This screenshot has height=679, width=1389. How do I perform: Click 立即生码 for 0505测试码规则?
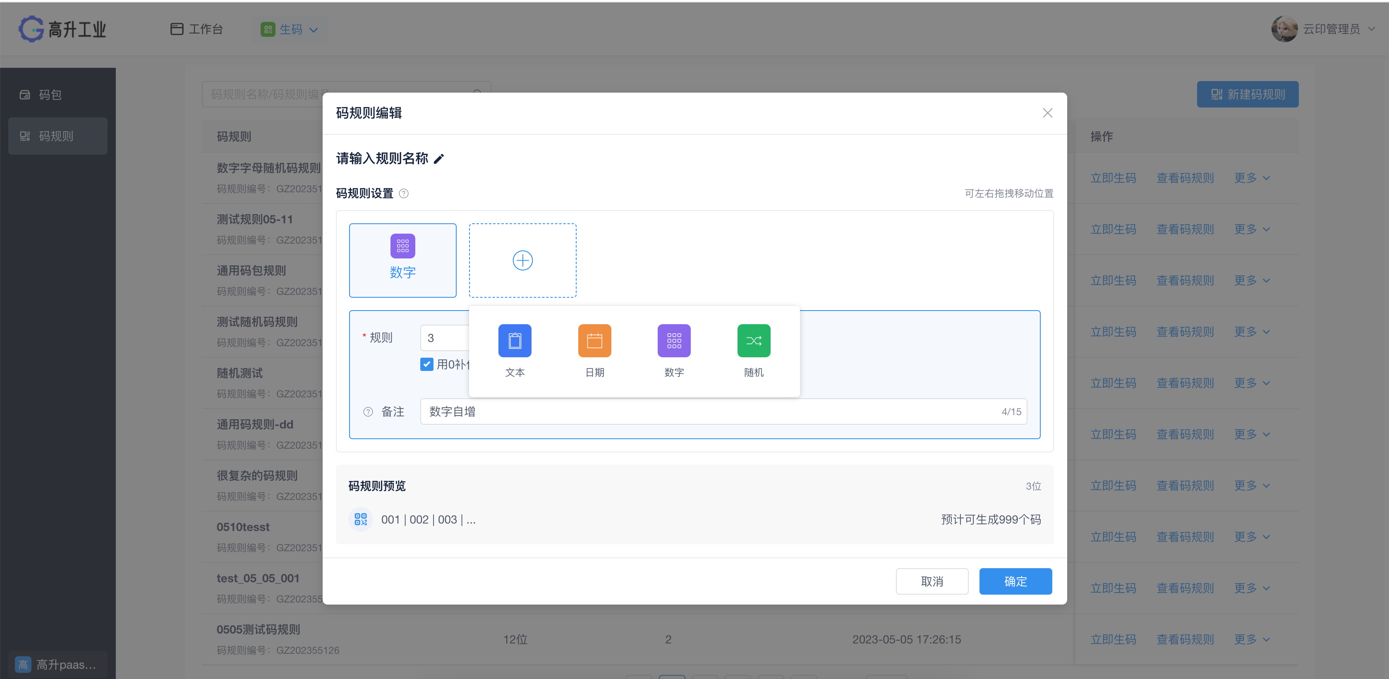[x=1113, y=639]
